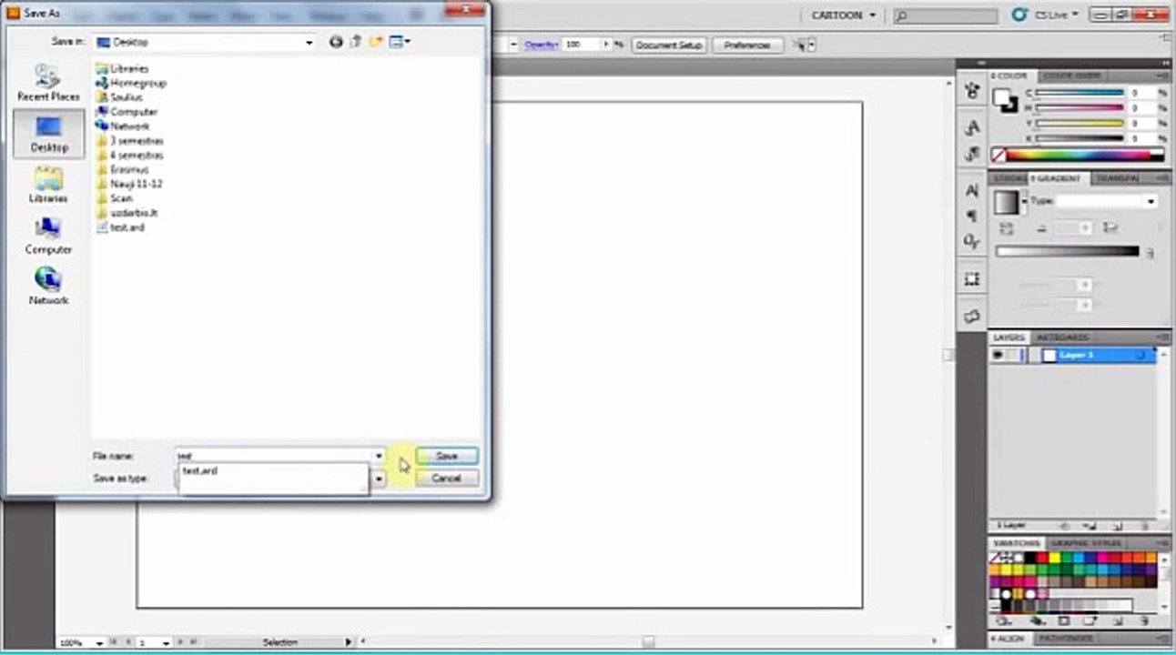The height and width of the screenshot is (655, 1176).
Task: Select Recent Places in Save As sidebar
Action: tap(48, 82)
